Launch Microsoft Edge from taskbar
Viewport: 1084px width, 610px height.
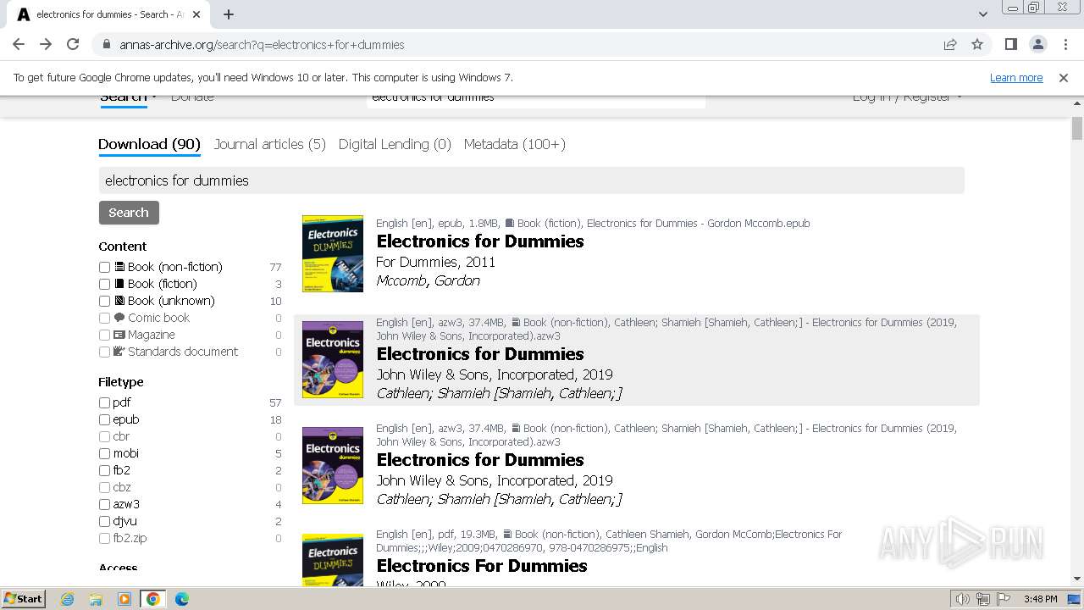click(182, 599)
